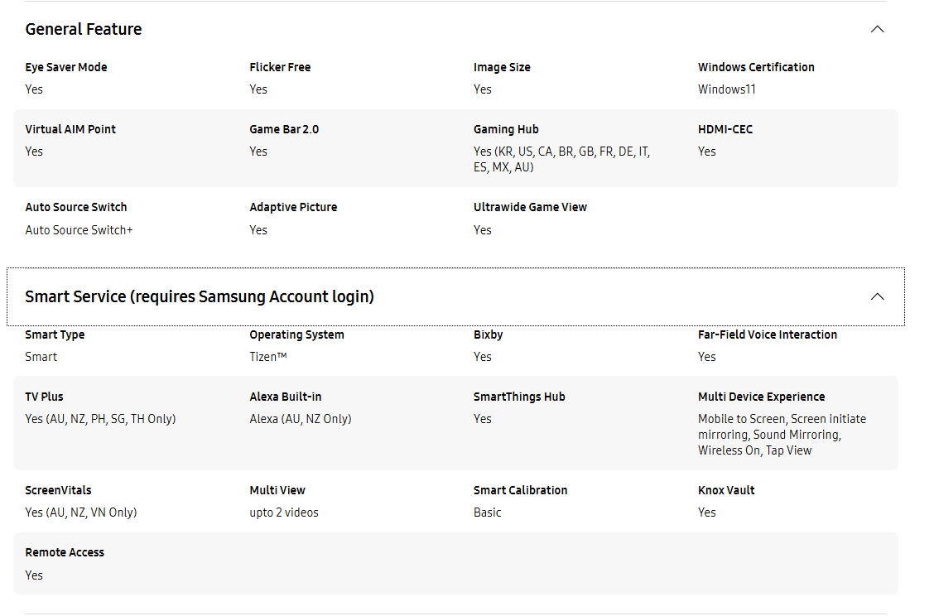Select the General Feature heading

click(84, 29)
